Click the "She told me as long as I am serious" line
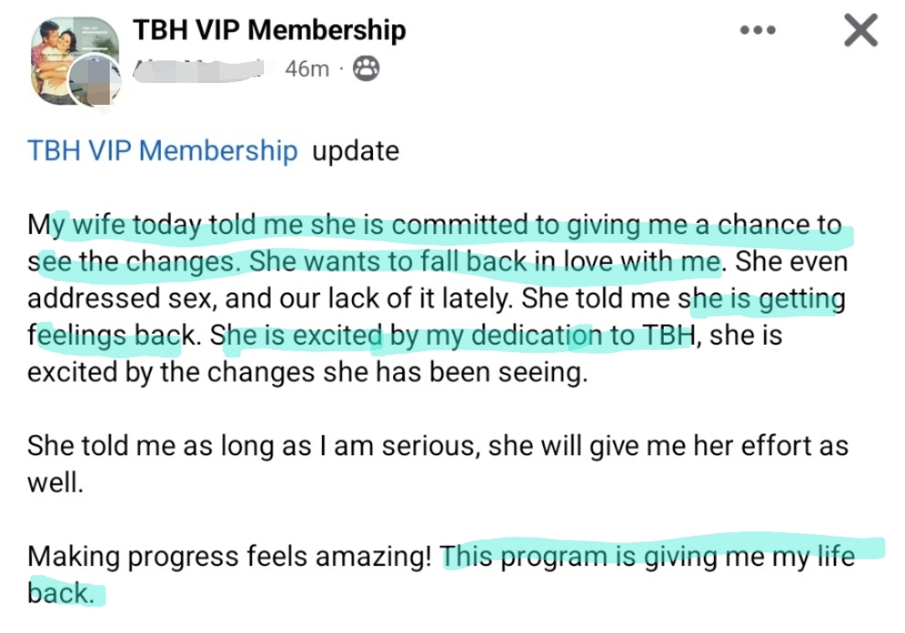Screen dimensions: 905x633 point(251,445)
